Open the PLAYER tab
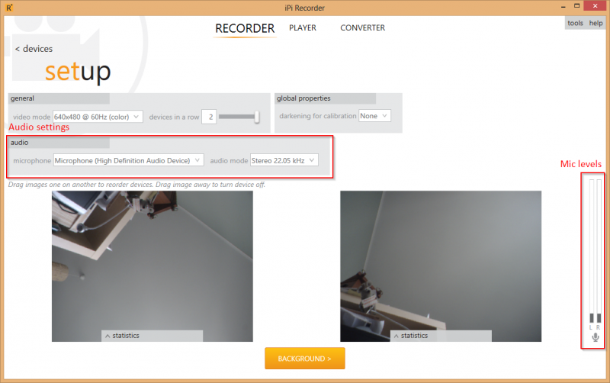The width and height of the screenshot is (610, 383). (x=302, y=27)
